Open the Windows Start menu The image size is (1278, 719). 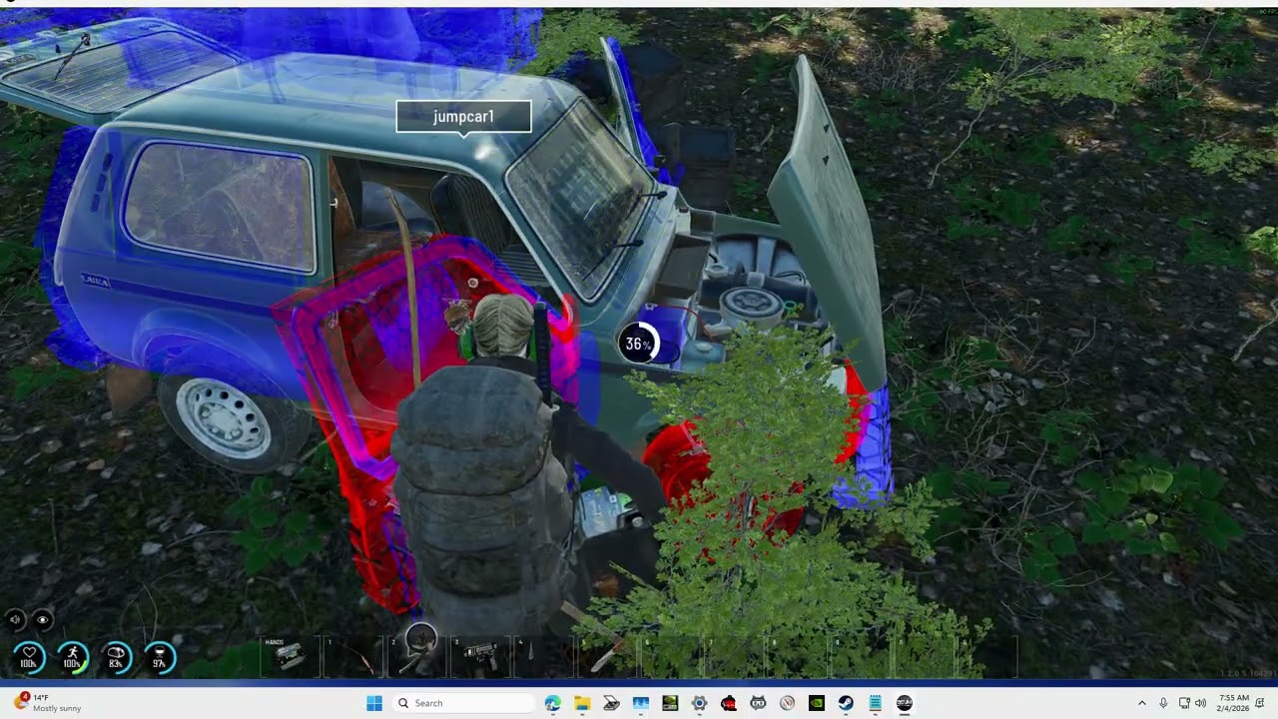click(374, 703)
